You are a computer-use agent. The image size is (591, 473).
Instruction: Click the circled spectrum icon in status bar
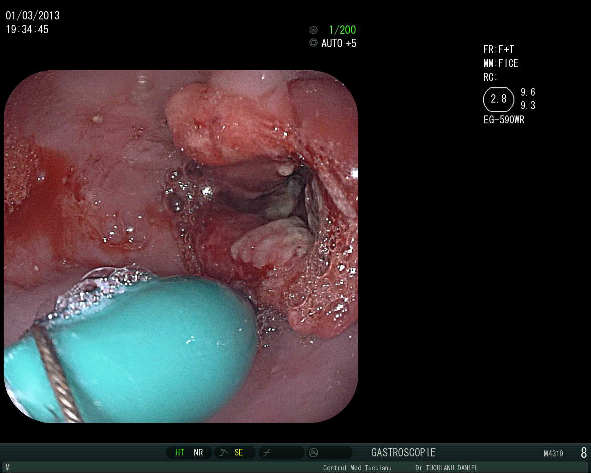[314, 453]
